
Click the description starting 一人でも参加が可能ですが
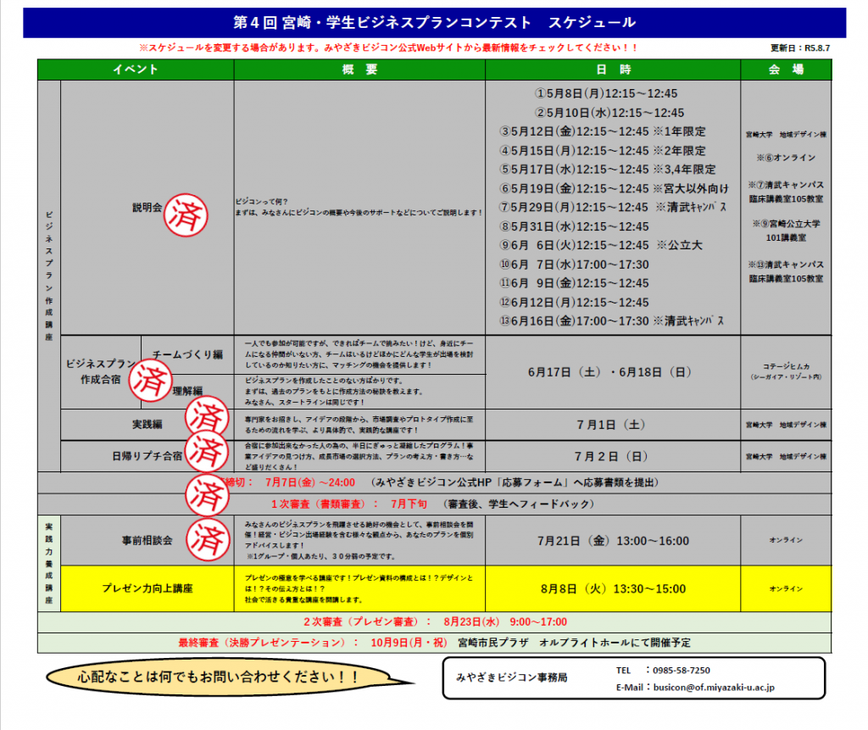(x=359, y=354)
